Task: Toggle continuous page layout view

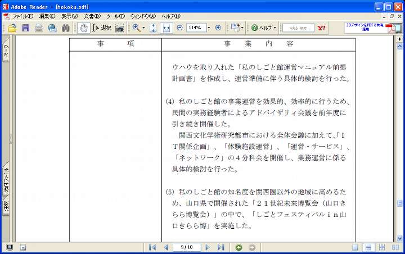Action: [368, 247]
